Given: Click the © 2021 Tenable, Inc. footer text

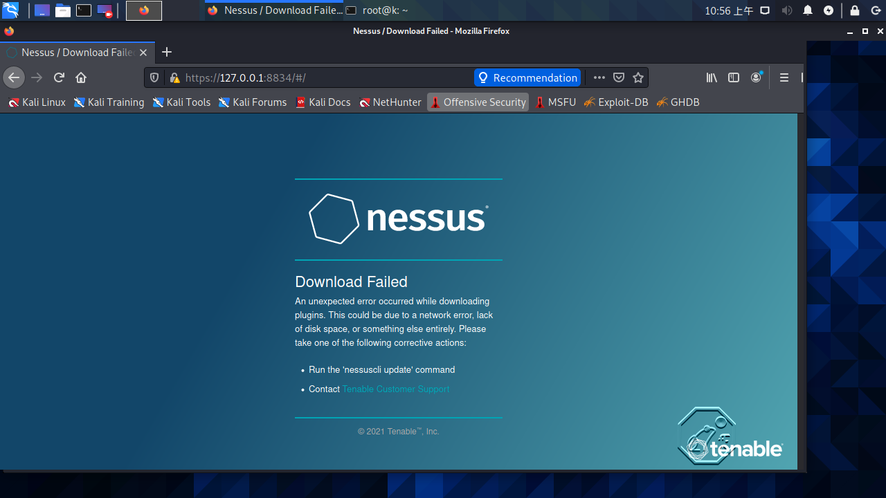Looking at the screenshot, I should click(x=399, y=432).
